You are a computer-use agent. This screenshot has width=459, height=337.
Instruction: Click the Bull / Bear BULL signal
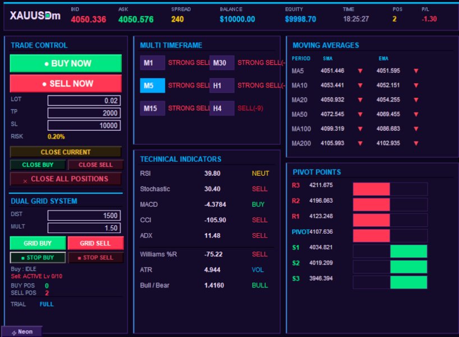(x=260, y=285)
